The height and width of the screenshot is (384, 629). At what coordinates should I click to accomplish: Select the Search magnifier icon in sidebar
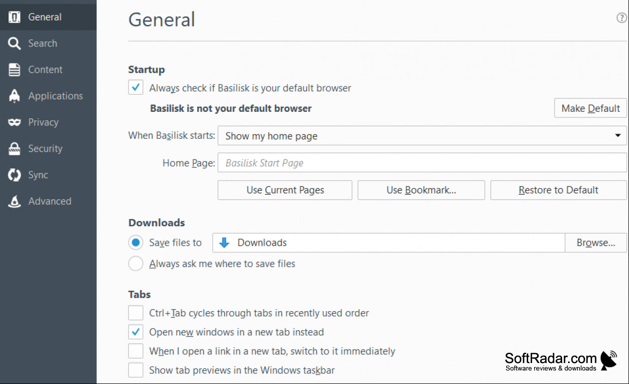(14, 43)
